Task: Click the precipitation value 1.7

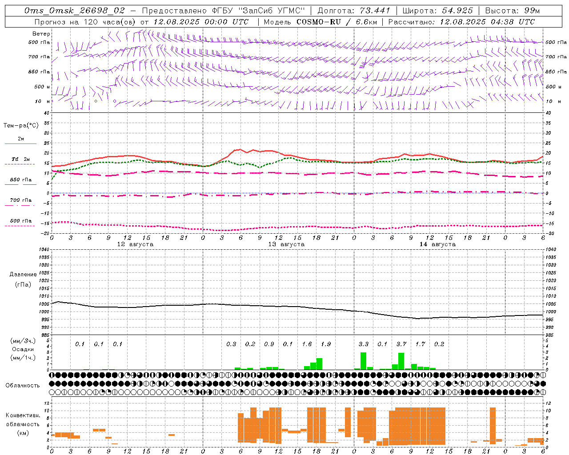Action: pyautogui.click(x=420, y=344)
